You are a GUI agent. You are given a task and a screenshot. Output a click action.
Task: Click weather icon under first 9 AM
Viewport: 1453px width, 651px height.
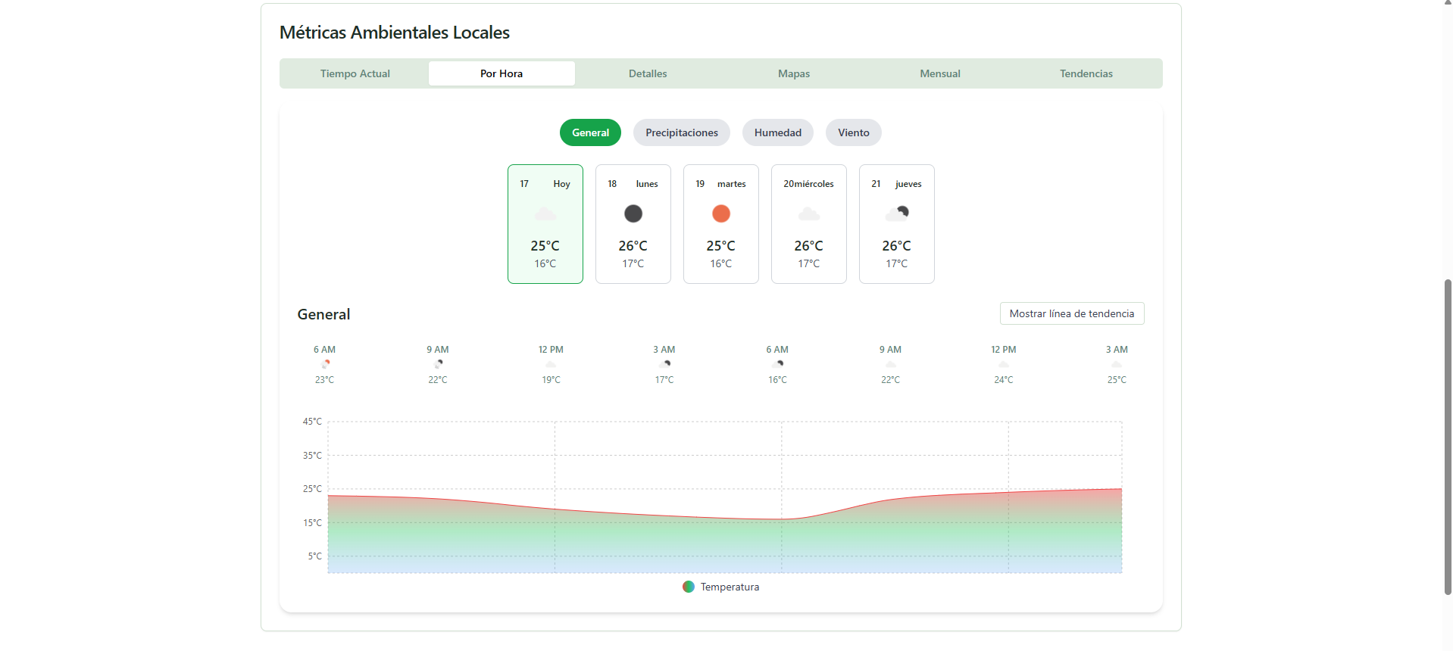point(438,364)
